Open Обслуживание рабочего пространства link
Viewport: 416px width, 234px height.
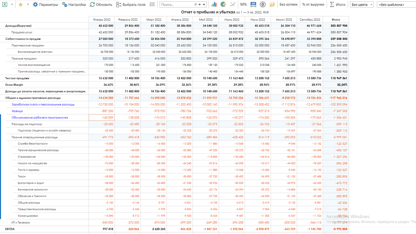click(x=40, y=118)
